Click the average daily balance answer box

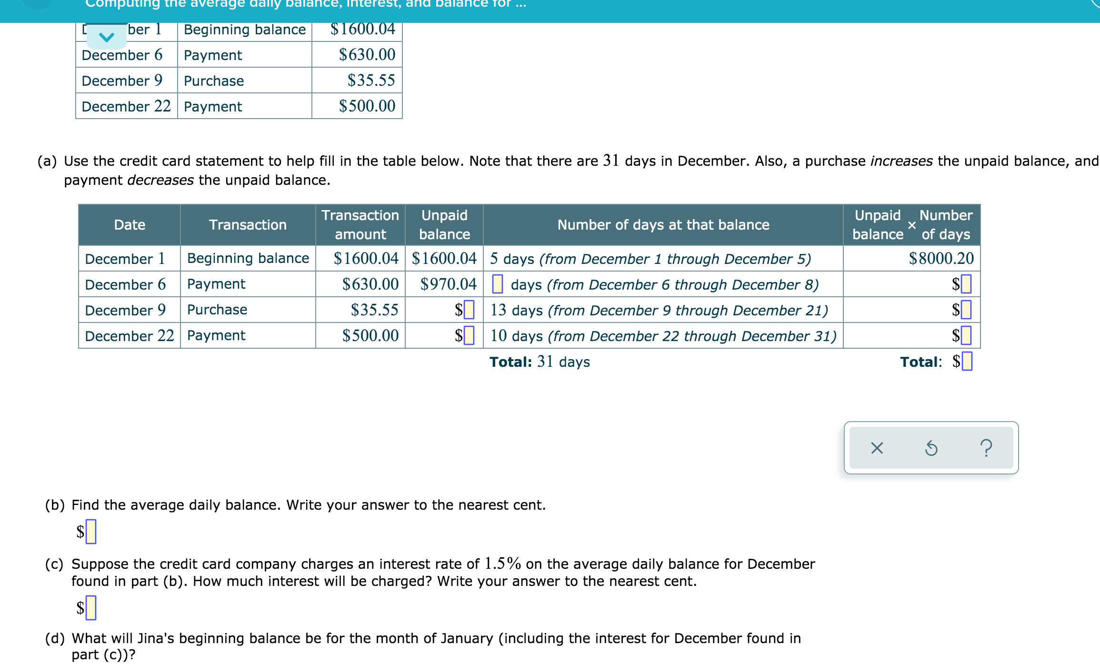91,531
